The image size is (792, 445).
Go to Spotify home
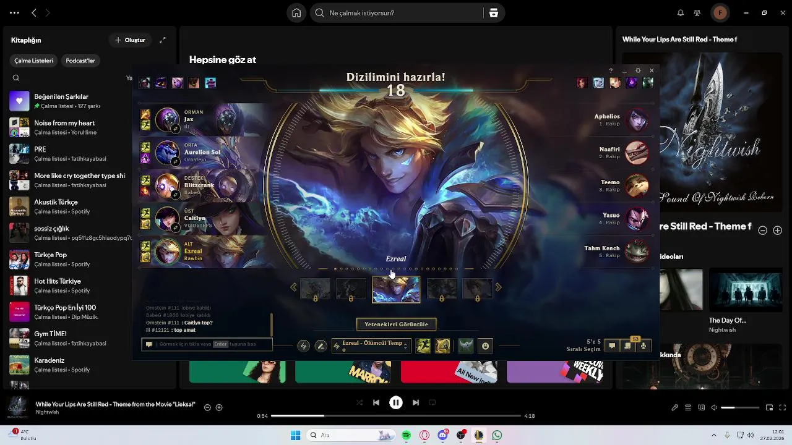(297, 13)
